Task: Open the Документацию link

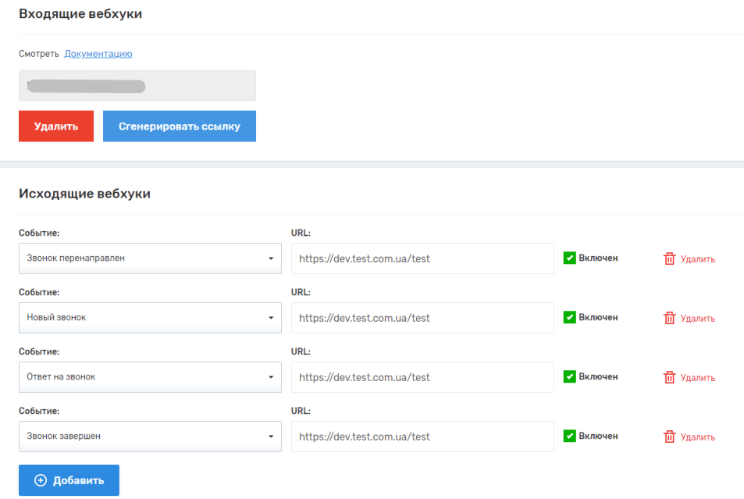Action: click(98, 54)
